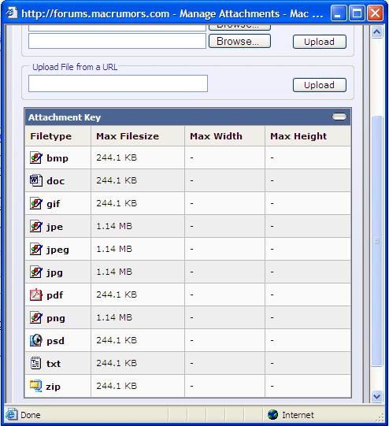This screenshot has height=426, width=389.
Task: Click the scrollbar down arrow
Action: (x=376, y=396)
